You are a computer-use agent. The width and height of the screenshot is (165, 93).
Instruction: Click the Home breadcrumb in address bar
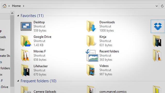tap(16, 6)
